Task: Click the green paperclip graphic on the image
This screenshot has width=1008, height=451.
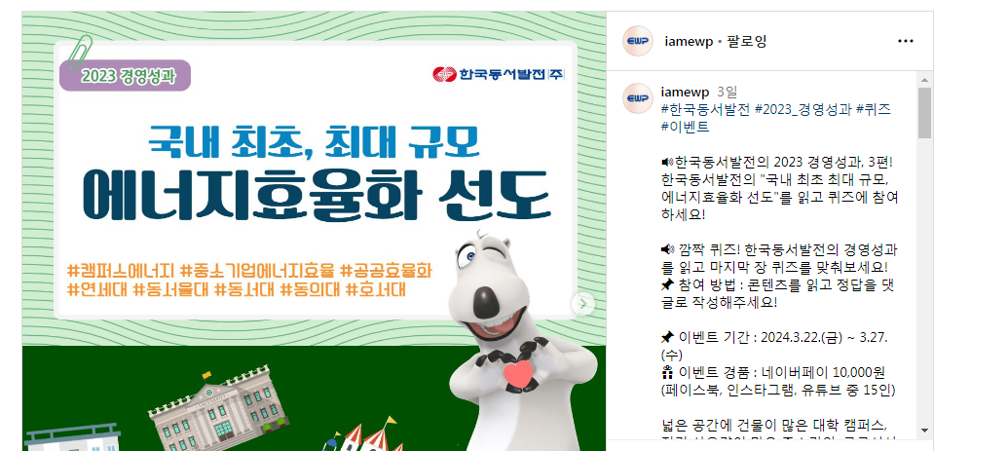Action: pyautogui.click(x=79, y=52)
